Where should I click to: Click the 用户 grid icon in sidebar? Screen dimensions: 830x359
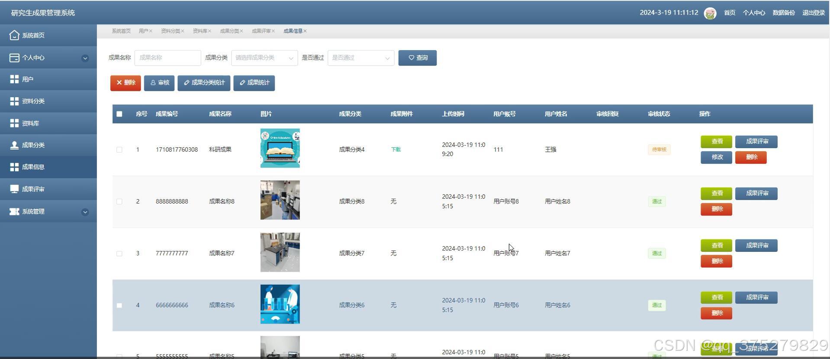(14, 79)
